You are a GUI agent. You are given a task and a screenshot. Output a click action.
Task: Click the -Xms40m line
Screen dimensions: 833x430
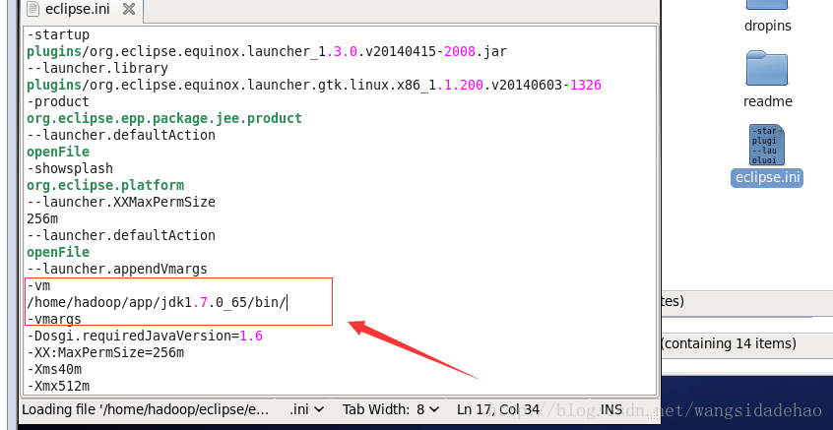click(54, 369)
